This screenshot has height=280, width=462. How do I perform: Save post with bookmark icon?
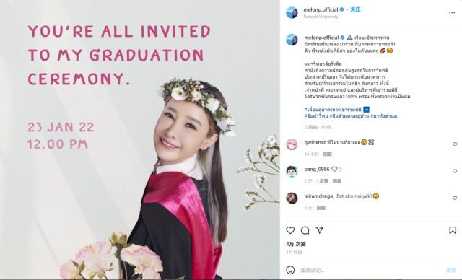pos(453,230)
